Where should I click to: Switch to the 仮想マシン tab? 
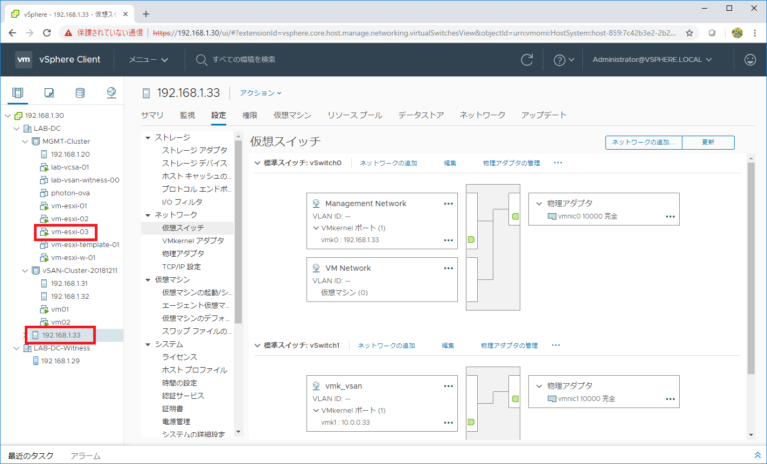pos(292,115)
